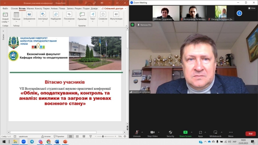The height and width of the screenshot is (145, 258).
Task: Expand video options arrow beside Stop Video
Action: point(158,132)
